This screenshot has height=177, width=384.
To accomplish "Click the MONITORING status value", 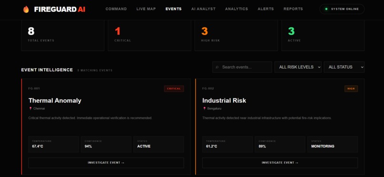I will (x=323, y=146).
